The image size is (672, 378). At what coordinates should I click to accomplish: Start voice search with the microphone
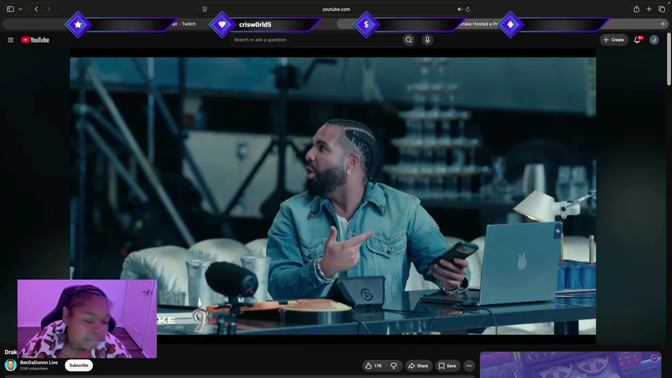427,40
